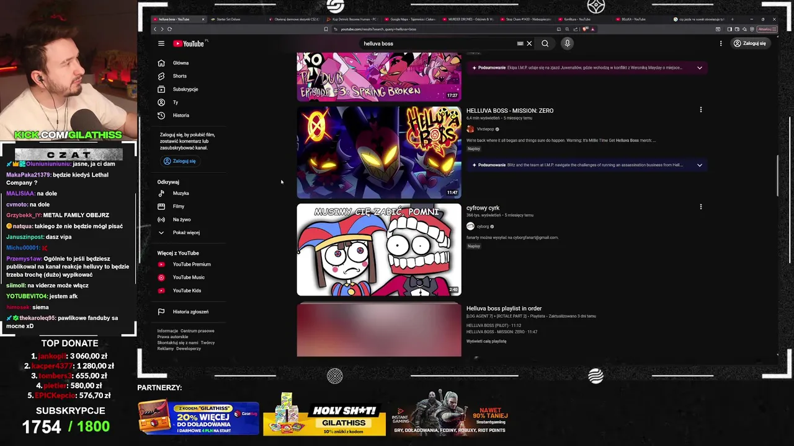Click the page vertical scrollbar thumb
The height and width of the screenshot is (446, 794).
click(x=777, y=175)
